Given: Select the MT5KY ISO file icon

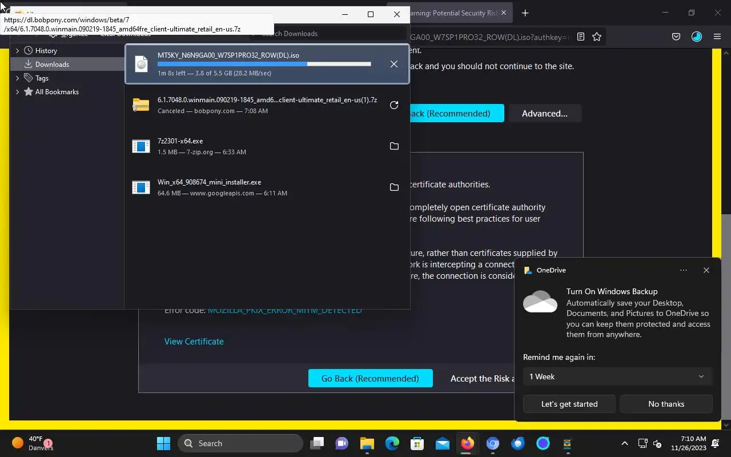Looking at the screenshot, I should (141, 64).
